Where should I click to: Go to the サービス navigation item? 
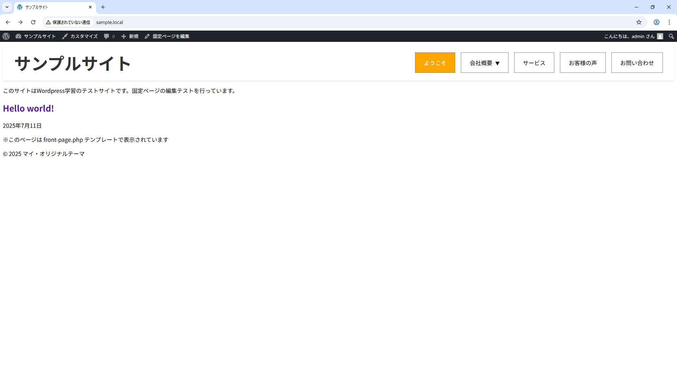pyautogui.click(x=534, y=63)
